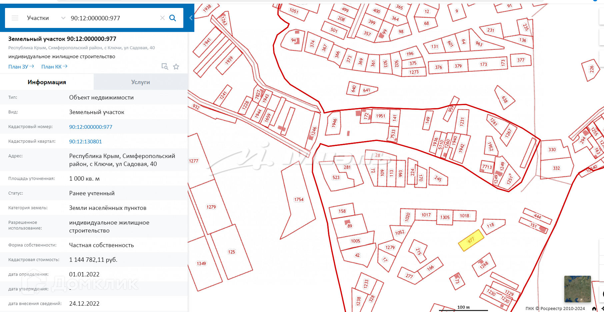The image size is (604, 312).
Task: Add parcel to favorites with star icon
Action: tap(176, 67)
